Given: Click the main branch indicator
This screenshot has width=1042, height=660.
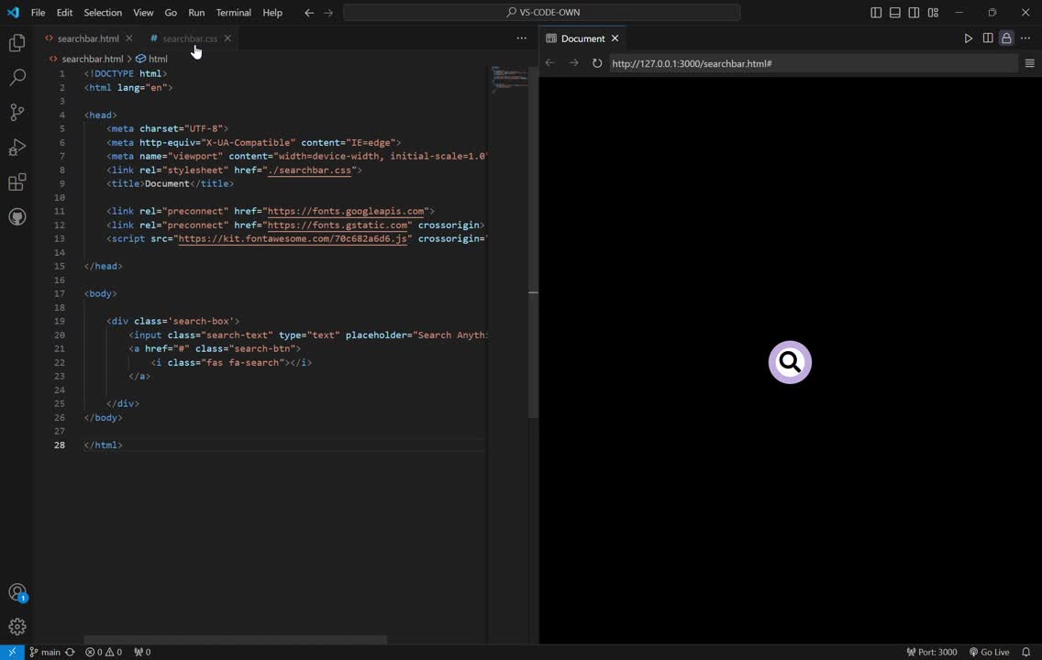Looking at the screenshot, I should click(44, 652).
